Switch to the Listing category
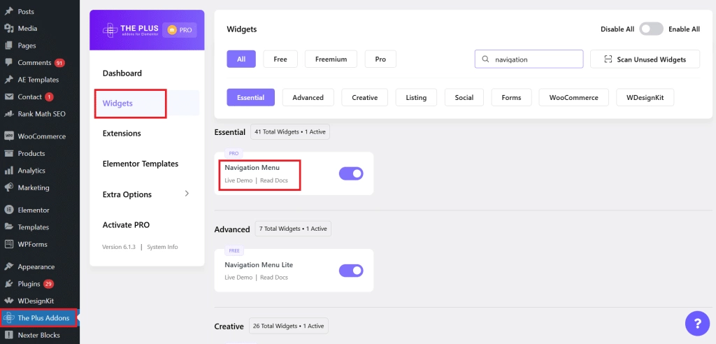The width and height of the screenshot is (716, 344). click(x=416, y=97)
